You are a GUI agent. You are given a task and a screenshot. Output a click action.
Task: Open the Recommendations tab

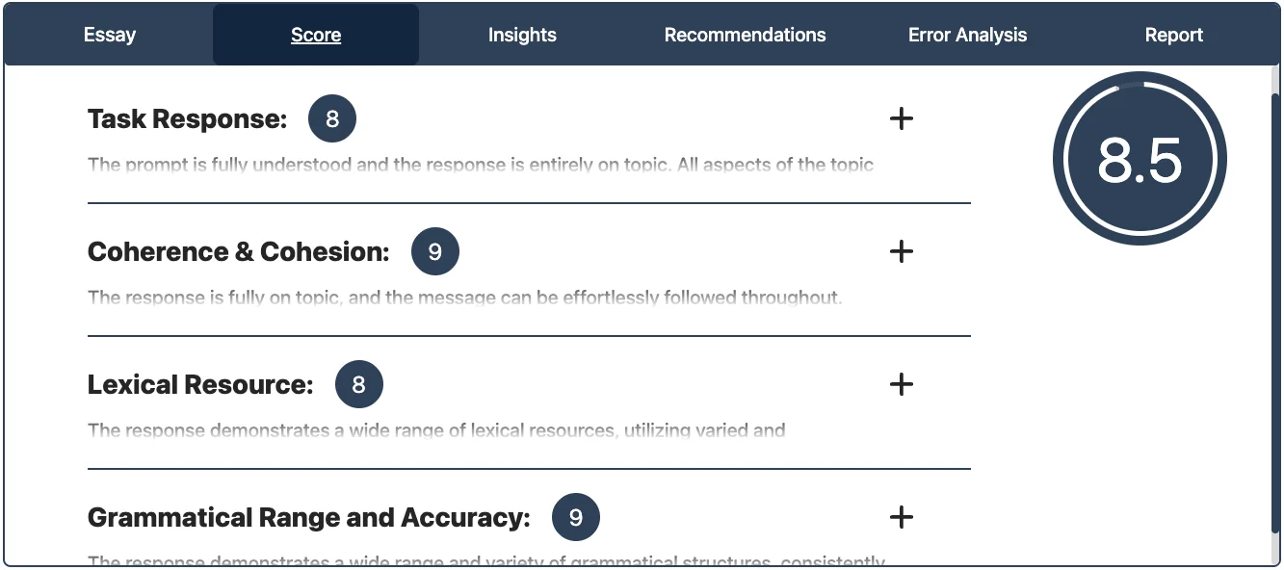click(x=745, y=36)
